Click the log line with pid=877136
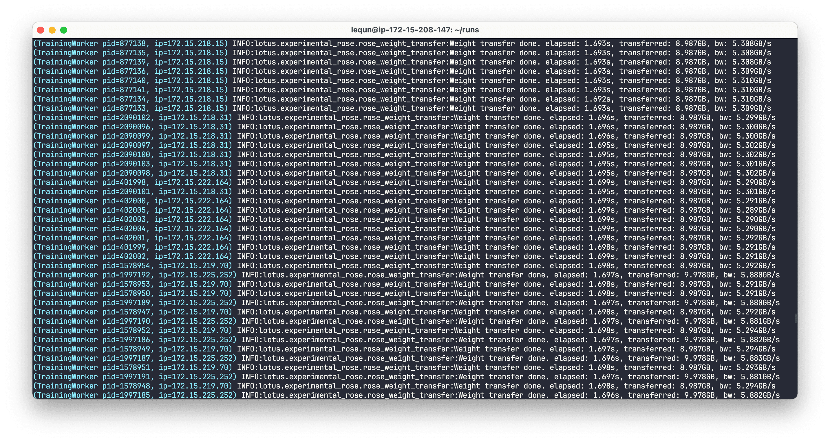The image size is (830, 442). tap(402, 71)
